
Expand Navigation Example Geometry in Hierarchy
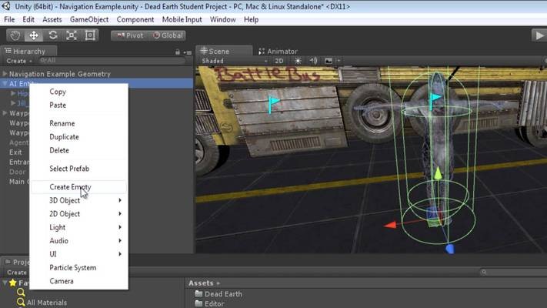(5, 74)
